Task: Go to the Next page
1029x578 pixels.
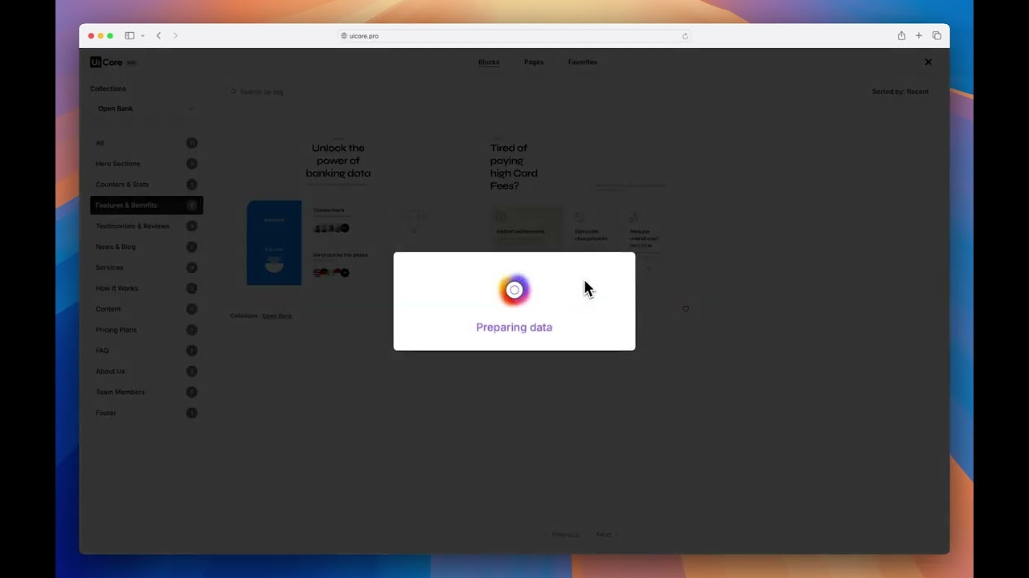Action: [x=607, y=535]
